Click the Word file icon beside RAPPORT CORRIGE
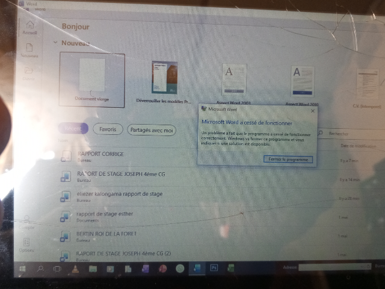Image resolution: width=385 pixels, height=289 pixels. tap(66, 157)
